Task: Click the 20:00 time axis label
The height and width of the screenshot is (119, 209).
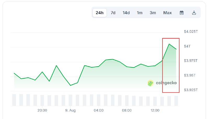Action: (42, 110)
